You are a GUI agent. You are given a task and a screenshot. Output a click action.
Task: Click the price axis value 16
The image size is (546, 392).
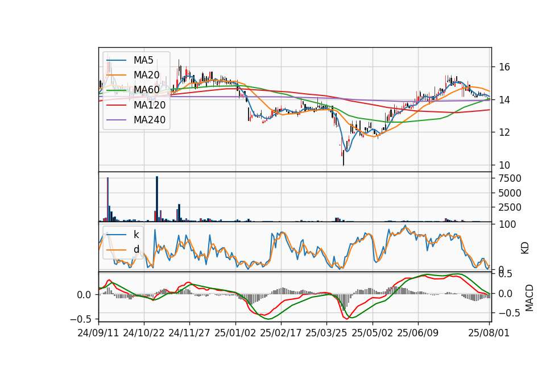504,67
